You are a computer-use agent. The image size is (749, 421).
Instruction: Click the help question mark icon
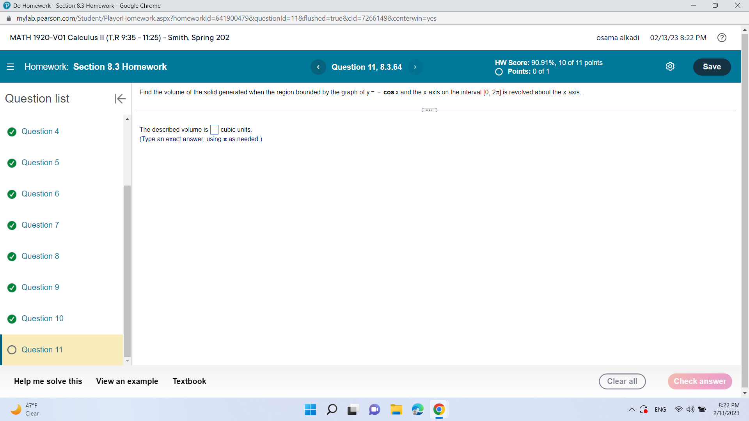tap(722, 38)
